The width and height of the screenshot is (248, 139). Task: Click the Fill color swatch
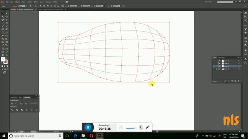(x=3, y=59)
